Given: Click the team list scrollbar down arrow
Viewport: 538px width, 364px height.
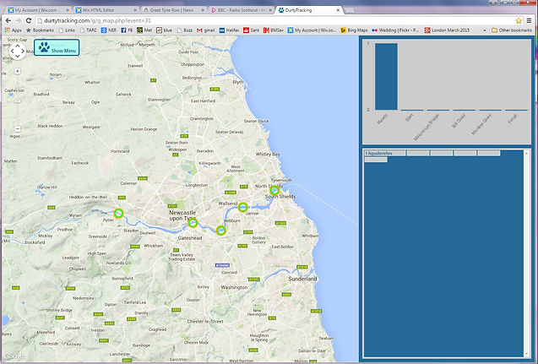Looking at the screenshot, I should [527, 354].
